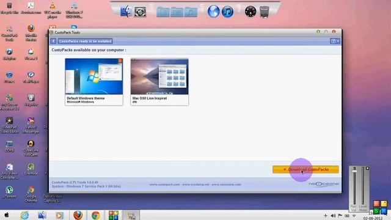The image size is (391, 220).
Task: Open the www.custopack.com footer link
Action: pos(164,185)
